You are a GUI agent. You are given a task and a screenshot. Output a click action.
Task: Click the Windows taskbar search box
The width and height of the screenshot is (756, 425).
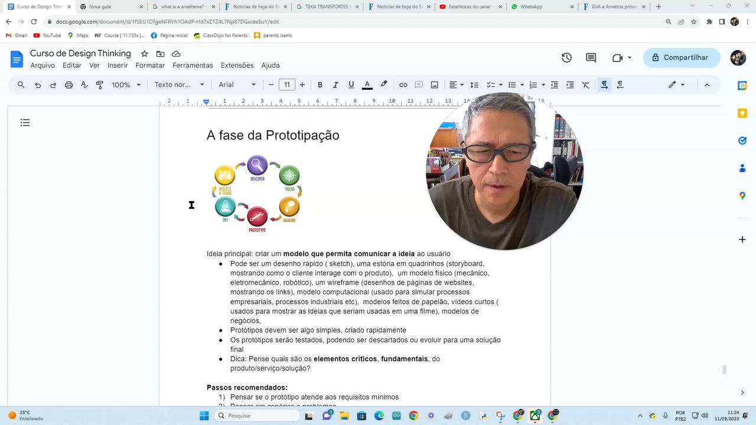(256, 416)
